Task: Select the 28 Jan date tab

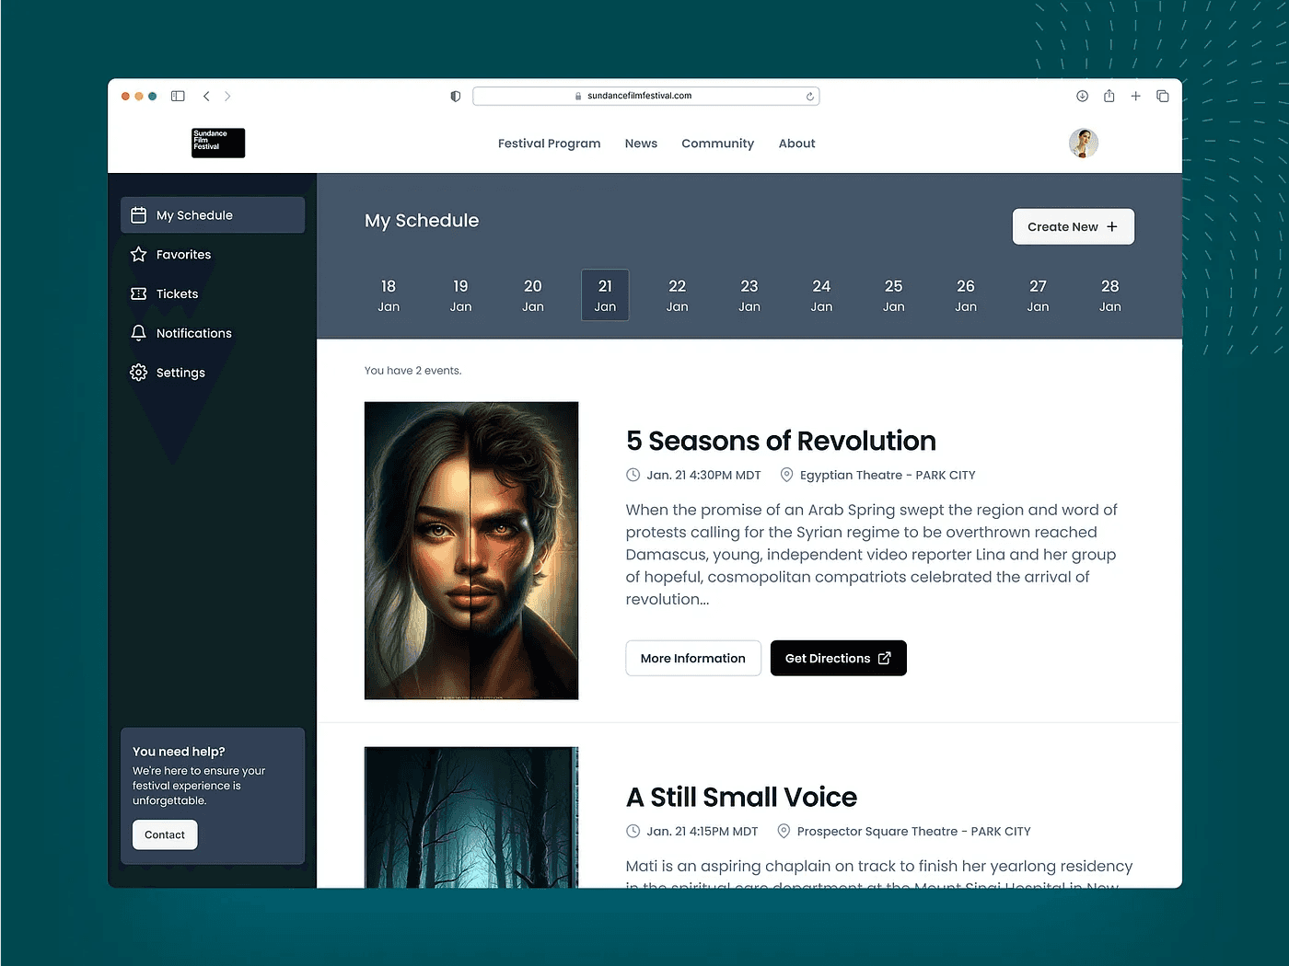Action: click(1110, 295)
